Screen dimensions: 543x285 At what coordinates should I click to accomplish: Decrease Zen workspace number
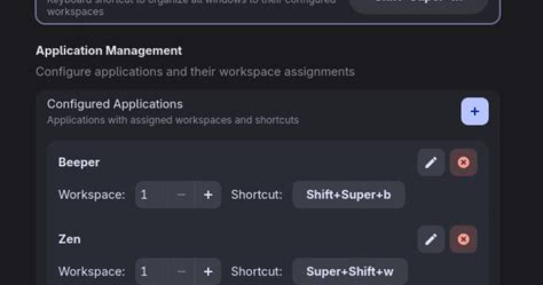181,271
